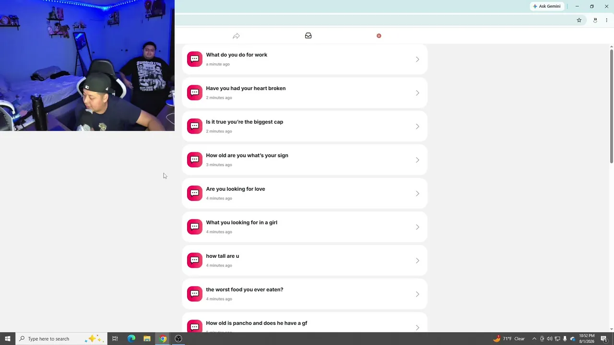Select question 'how tall are u'
The width and height of the screenshot is (614, 345).
[x=304, y=260]
